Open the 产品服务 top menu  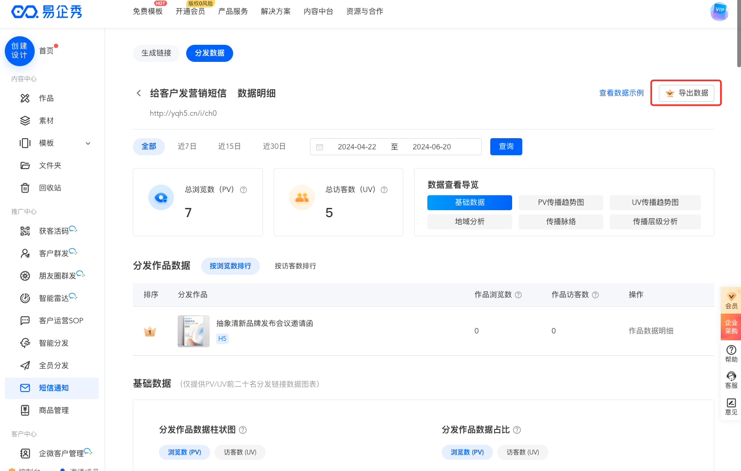[x=233, y=11]
